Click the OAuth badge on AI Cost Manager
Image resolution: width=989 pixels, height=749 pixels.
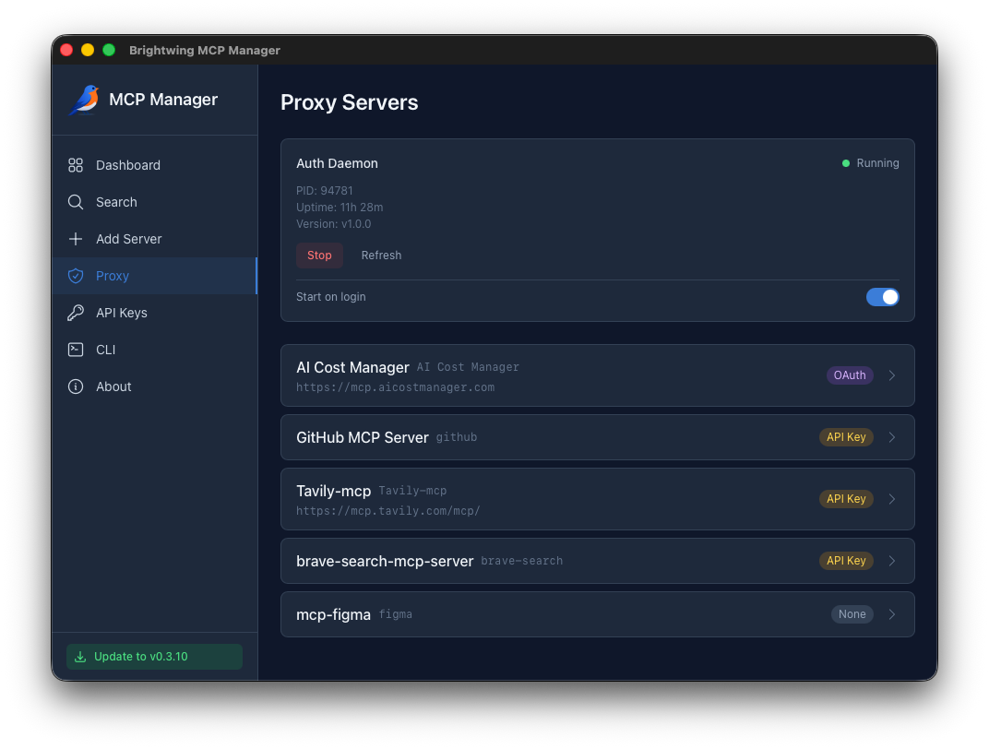click(850, 375)
